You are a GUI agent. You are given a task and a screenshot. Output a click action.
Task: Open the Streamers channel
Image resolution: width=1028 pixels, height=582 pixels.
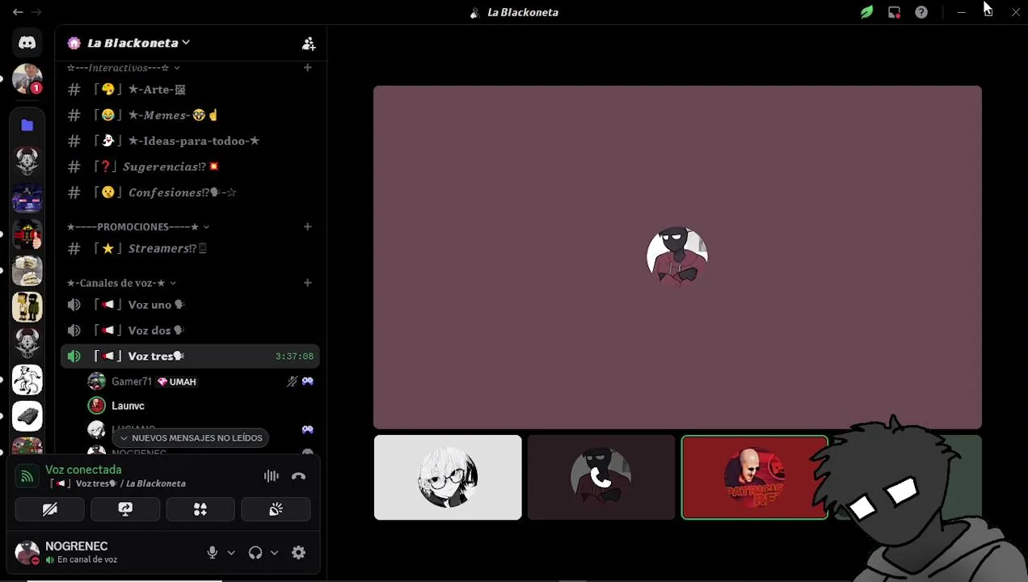(x=190, y=249)
